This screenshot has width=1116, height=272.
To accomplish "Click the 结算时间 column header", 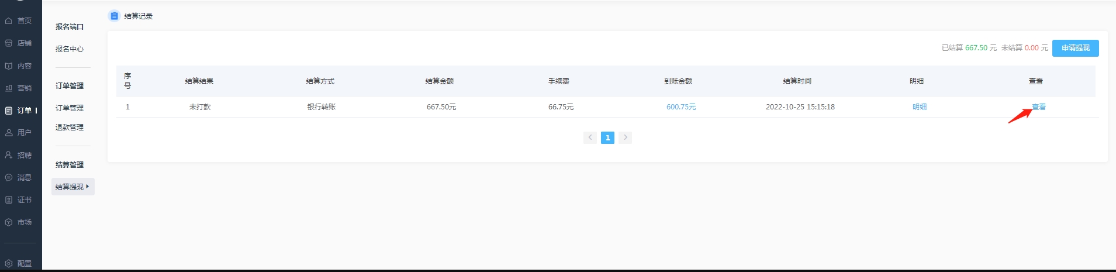I will 797,81.
